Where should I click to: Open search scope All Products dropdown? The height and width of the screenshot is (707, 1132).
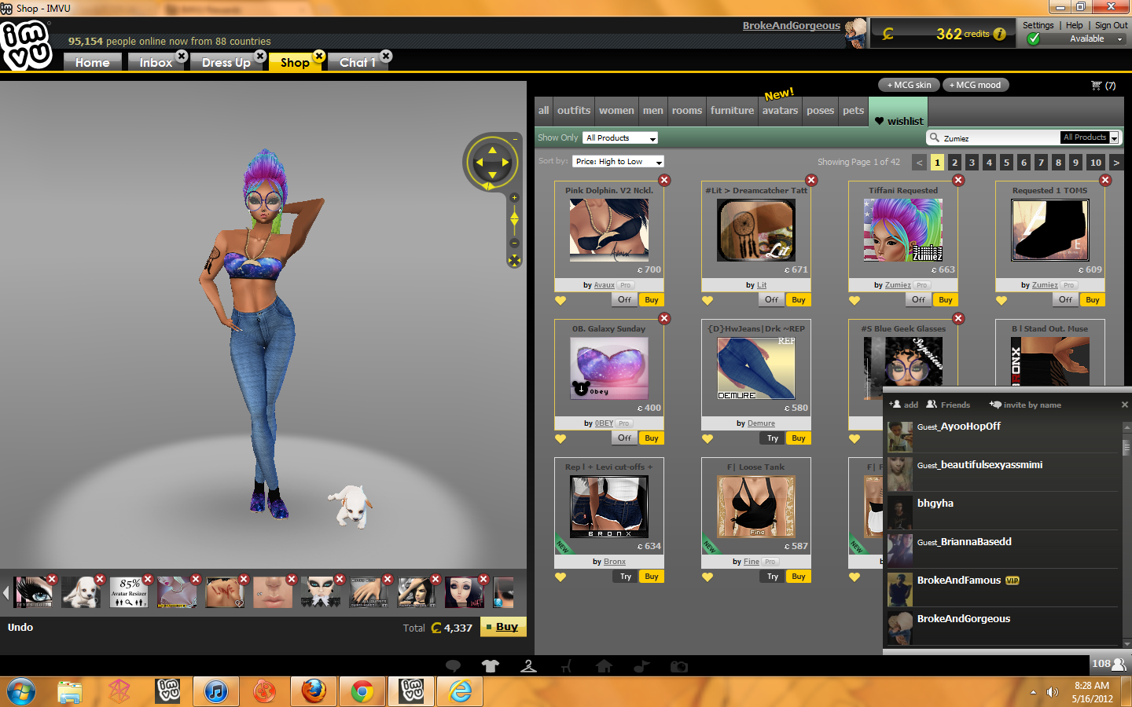pos(1090,137)
